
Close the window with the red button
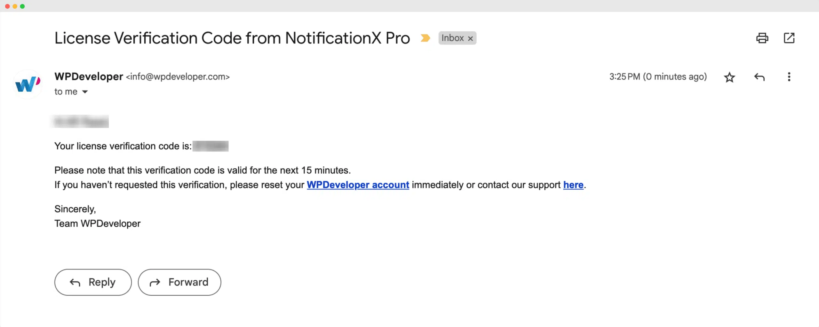7,6
